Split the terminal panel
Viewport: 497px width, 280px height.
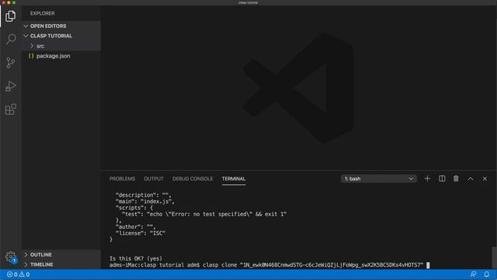point(442,179)
